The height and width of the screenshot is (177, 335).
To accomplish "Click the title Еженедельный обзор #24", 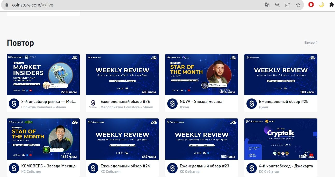I will pos(125,166).
